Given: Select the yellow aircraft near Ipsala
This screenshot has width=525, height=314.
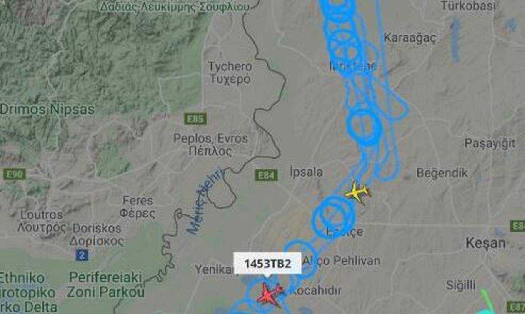Looking at the screenshot, I should coord(357,192).
